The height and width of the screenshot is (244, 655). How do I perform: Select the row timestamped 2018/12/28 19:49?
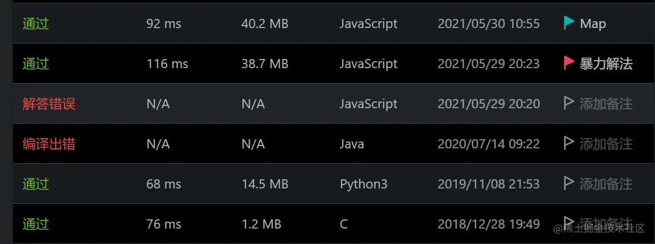(x=334, y=223)
